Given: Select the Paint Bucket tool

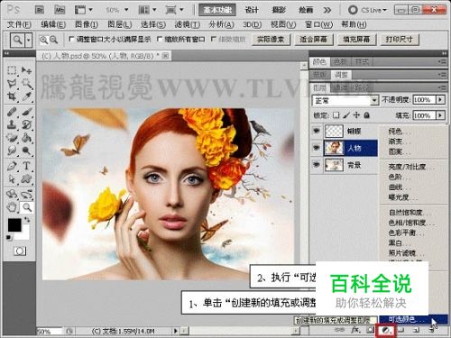Looking at the screenshot, I should [x=26, y=138].
